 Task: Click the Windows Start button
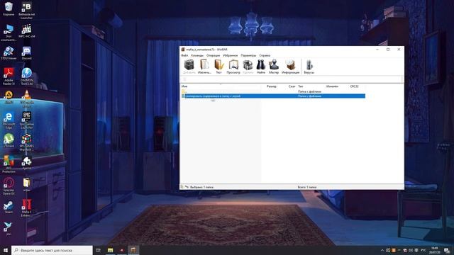[6, 250]
